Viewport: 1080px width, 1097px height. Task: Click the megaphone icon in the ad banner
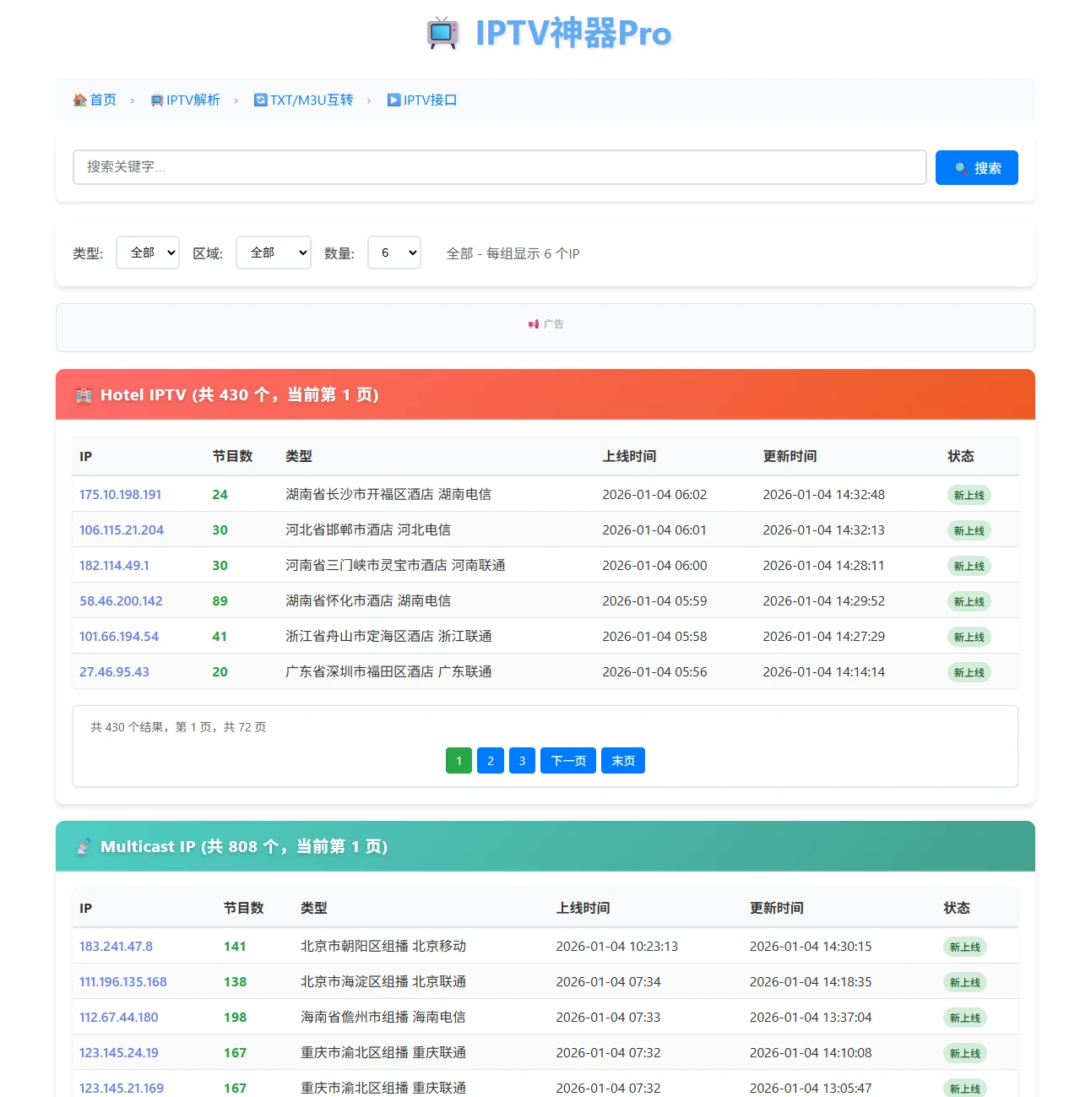532,323
